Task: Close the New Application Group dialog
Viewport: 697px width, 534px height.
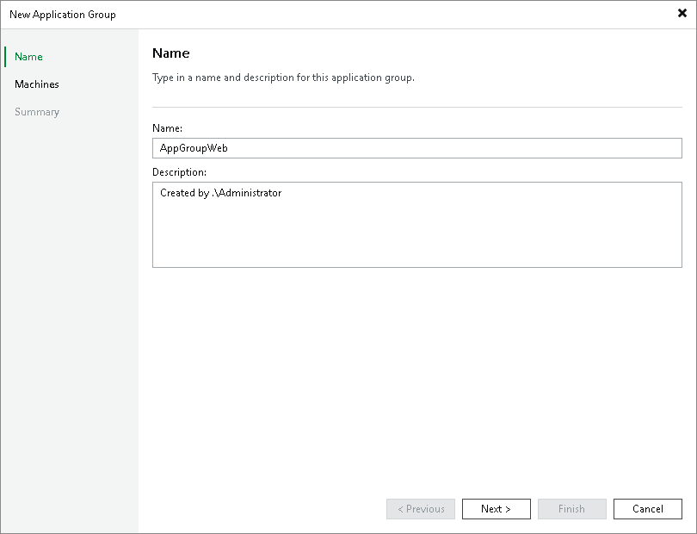Action: click(682, 14)
